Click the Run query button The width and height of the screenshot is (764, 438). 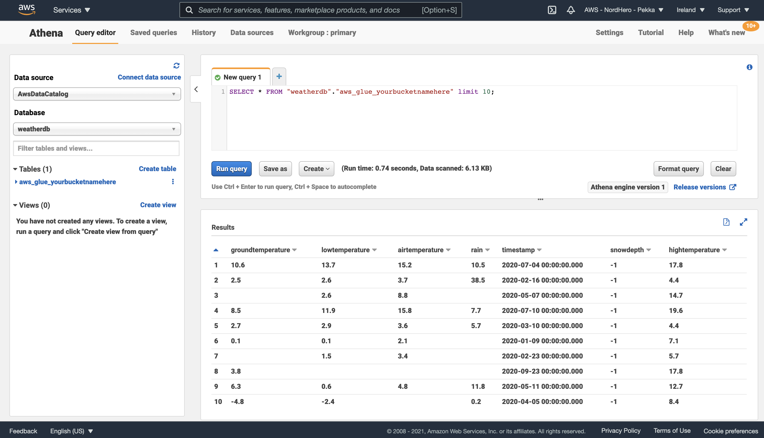pyautogui.click(x=231, y=169)
